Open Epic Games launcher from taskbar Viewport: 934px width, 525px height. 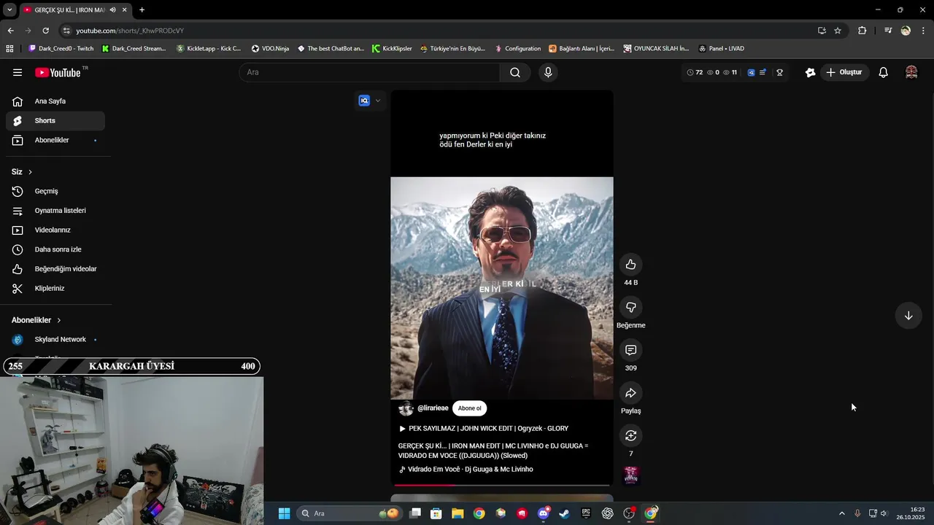(586, 513)
